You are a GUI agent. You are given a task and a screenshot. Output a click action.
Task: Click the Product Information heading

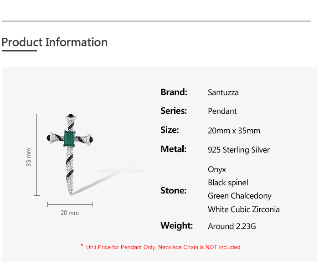(55, 42)
